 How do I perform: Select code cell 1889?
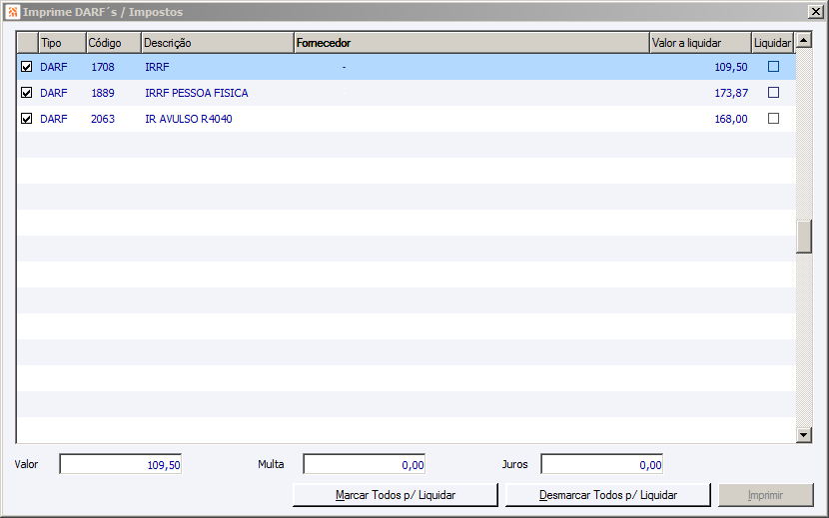[103, 93]
